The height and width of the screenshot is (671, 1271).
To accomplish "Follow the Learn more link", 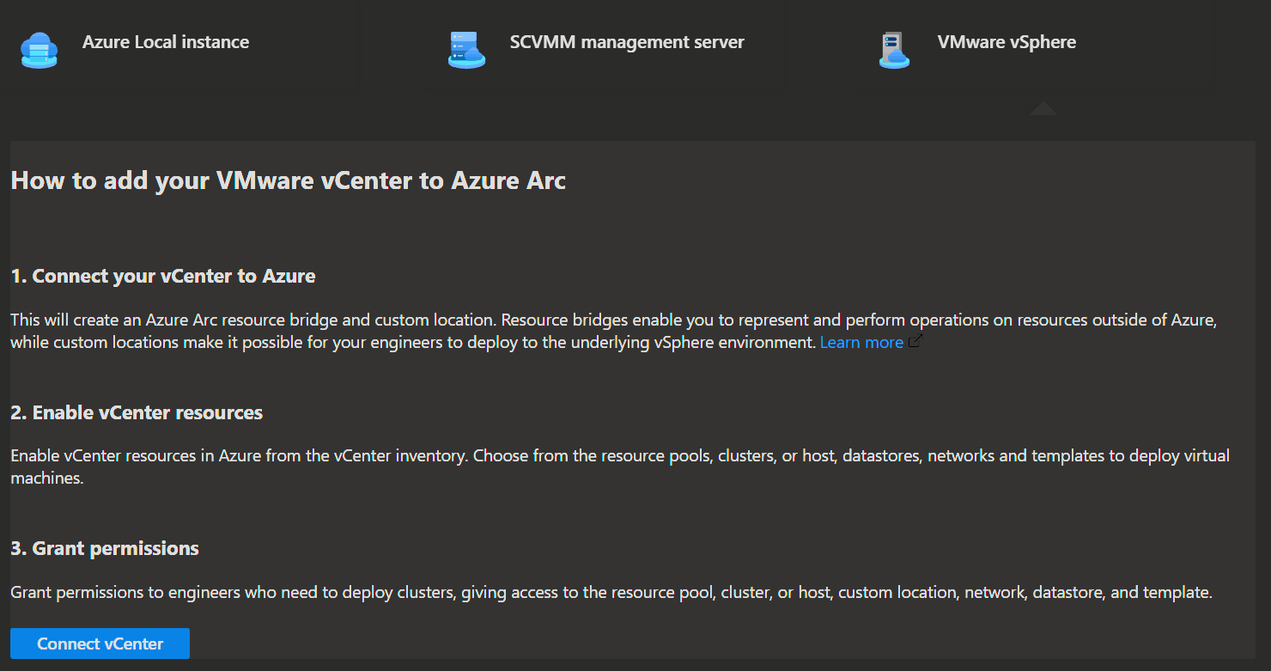I will pos(861,342).
